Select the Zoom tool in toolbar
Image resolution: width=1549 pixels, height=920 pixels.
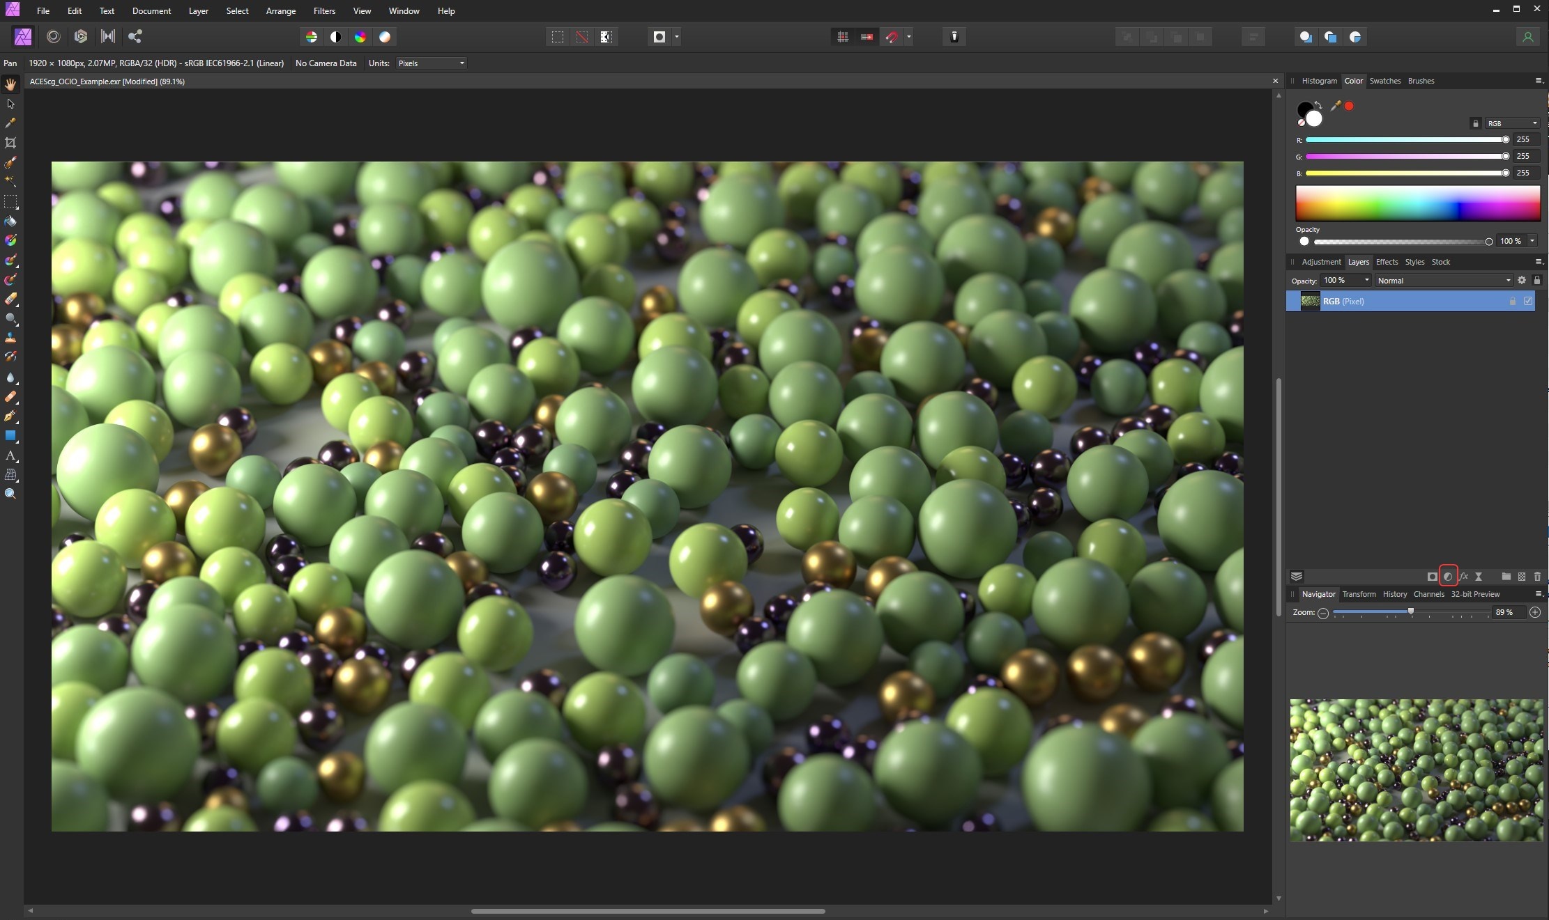pos(10,494)
